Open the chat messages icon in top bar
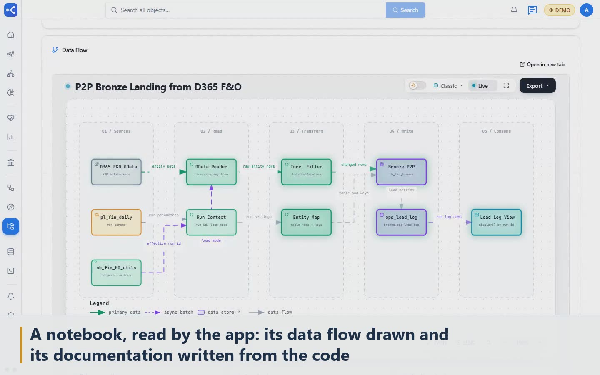The image size is (600, 375). pyautogui.click(x=532, y=10)
